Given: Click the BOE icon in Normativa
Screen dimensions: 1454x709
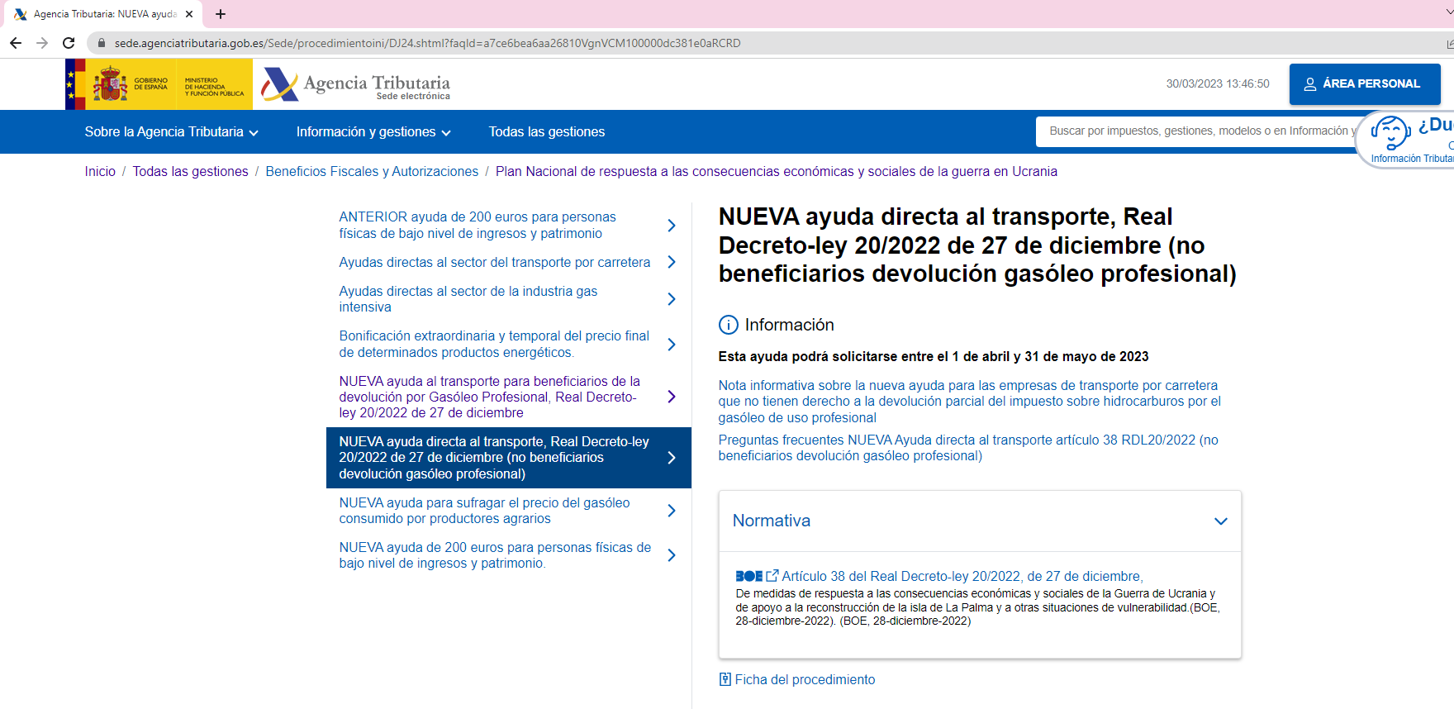Looking at the screenshot, I should coord(748,576).
